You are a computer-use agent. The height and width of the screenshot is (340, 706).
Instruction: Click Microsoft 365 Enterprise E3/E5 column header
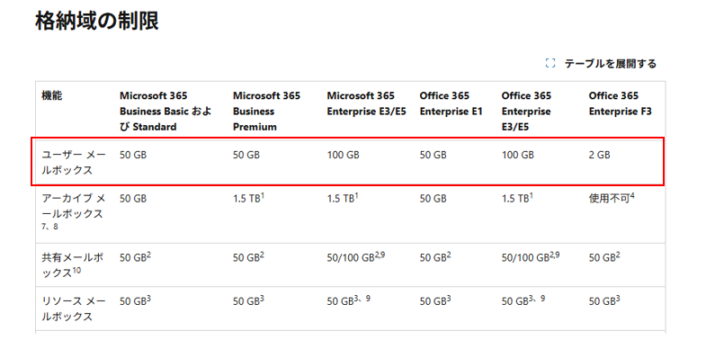point(367,103)
